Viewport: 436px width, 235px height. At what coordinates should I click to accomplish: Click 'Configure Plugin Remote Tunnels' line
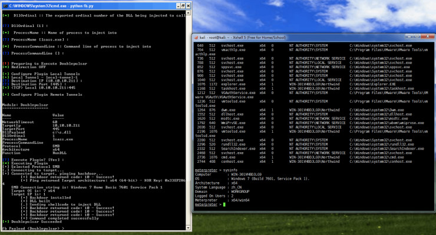[42, 95]
